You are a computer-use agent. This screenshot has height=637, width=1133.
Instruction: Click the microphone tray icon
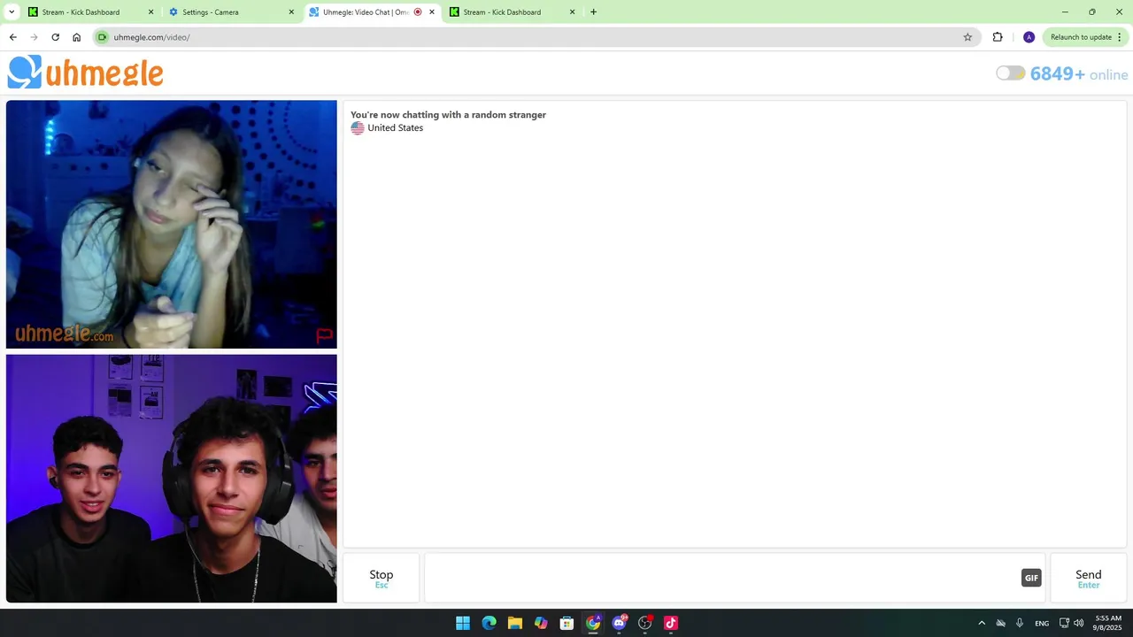tap(1020, 623)
